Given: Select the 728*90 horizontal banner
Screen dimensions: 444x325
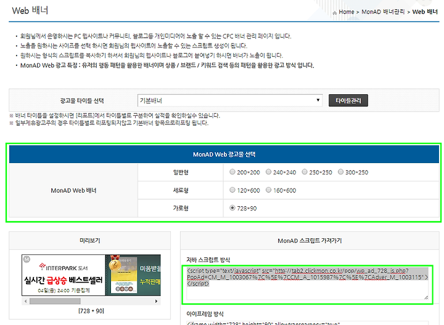Looking at the screenshot, I should click(x=232, y=207).
